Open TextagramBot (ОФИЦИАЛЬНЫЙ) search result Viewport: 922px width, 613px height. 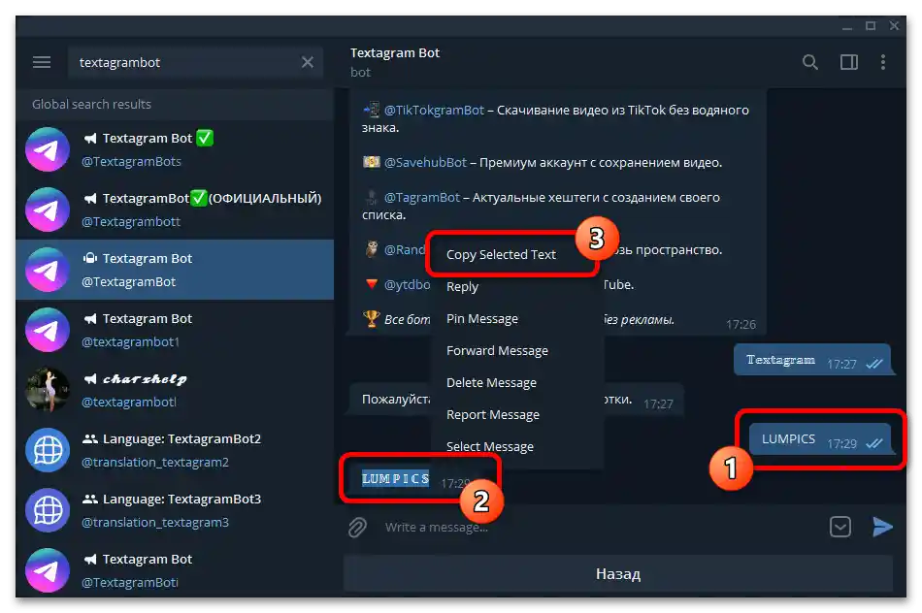(176, 210)
